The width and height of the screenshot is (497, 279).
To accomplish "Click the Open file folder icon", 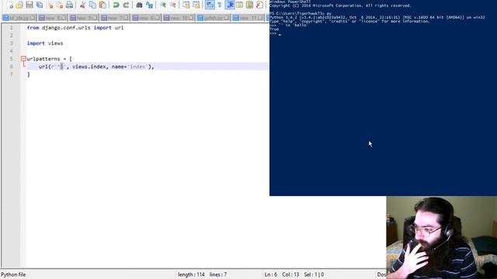I will [19, 5].
